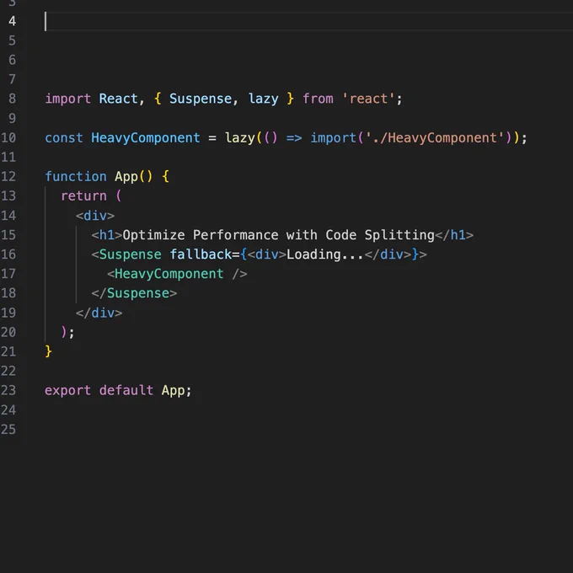The image size is (573, 573).
Task: Click line number 11 in the gutter
Action: tap(8, 157)
